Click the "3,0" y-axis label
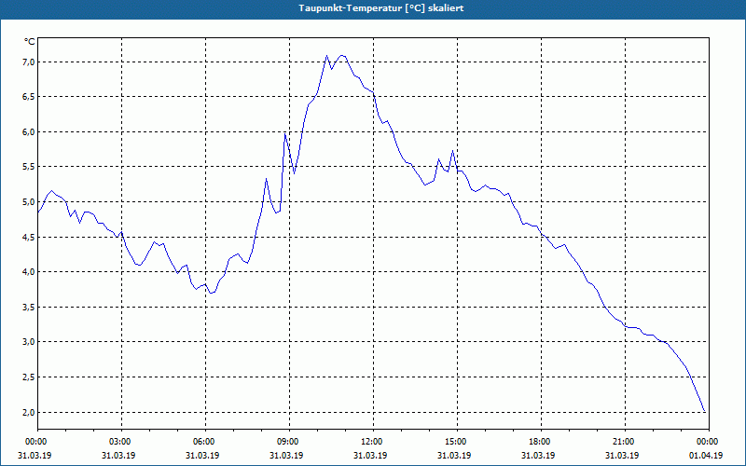This screenshot has height=466, width=746. (29, 341)
